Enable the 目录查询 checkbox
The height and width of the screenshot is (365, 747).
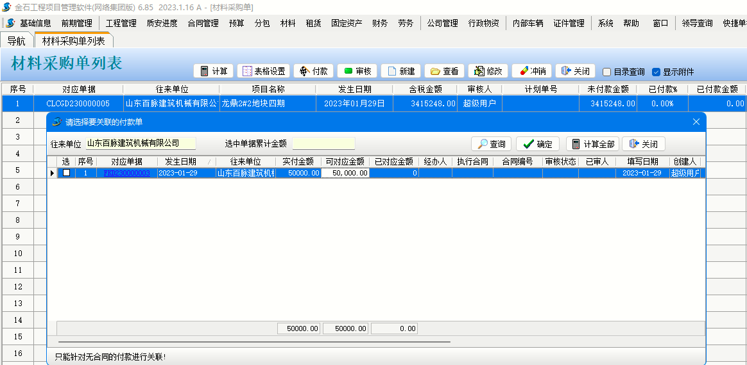point(606,72)
